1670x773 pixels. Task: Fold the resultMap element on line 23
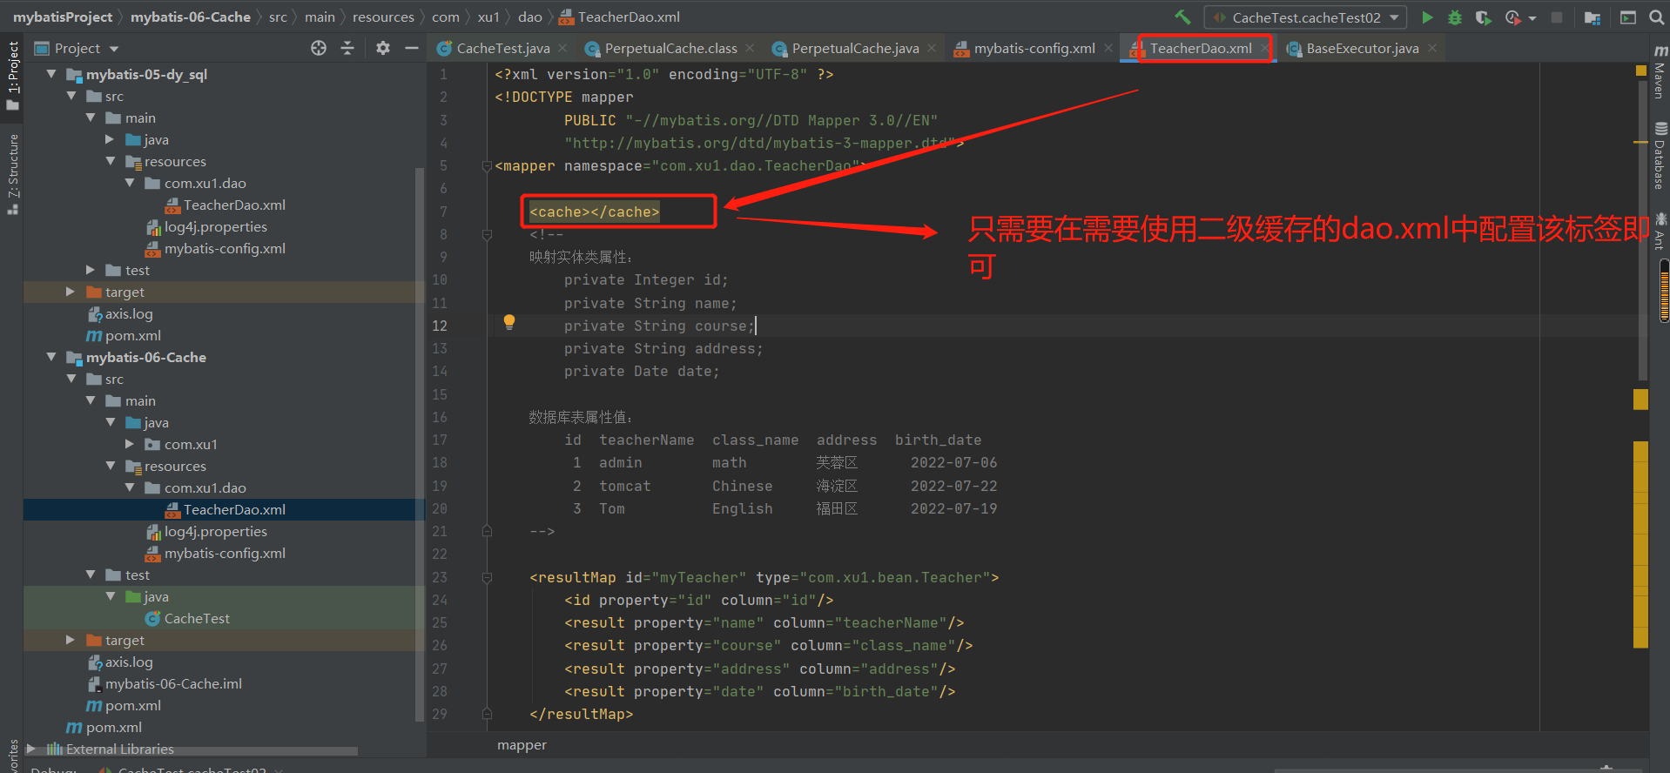point(487,577)
